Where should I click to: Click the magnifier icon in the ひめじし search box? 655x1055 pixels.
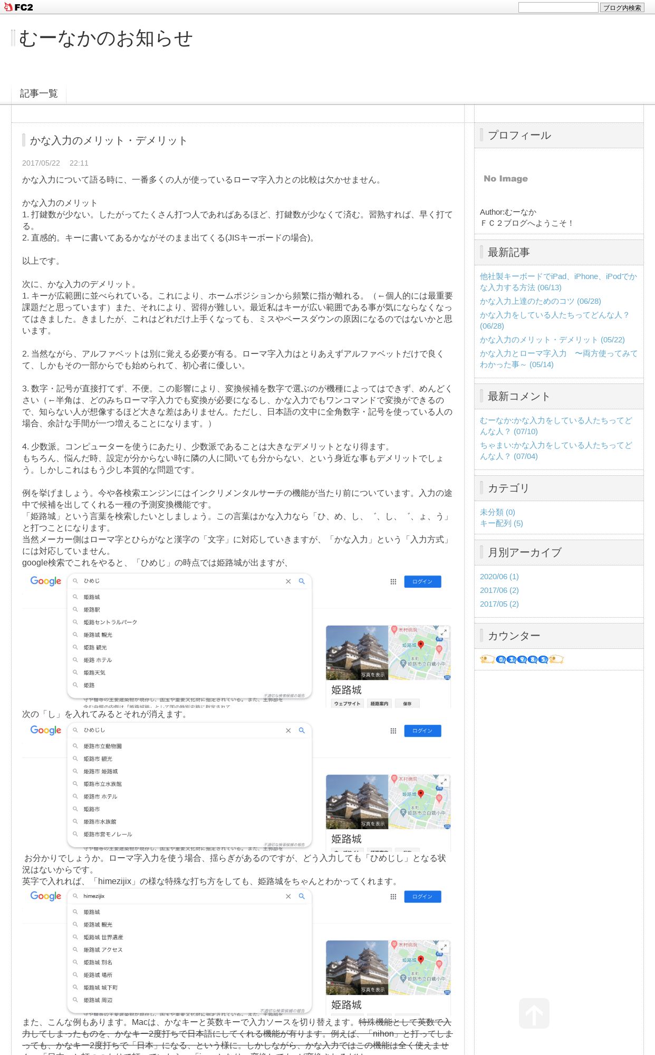(302, 731)
